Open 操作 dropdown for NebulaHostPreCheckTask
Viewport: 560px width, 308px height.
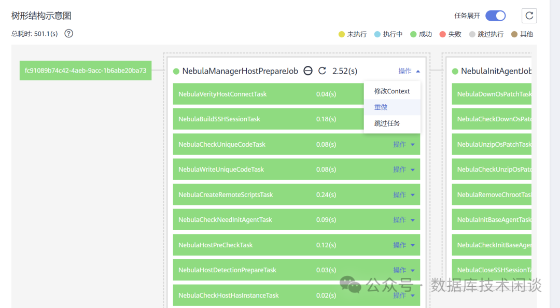click(404, 245)
